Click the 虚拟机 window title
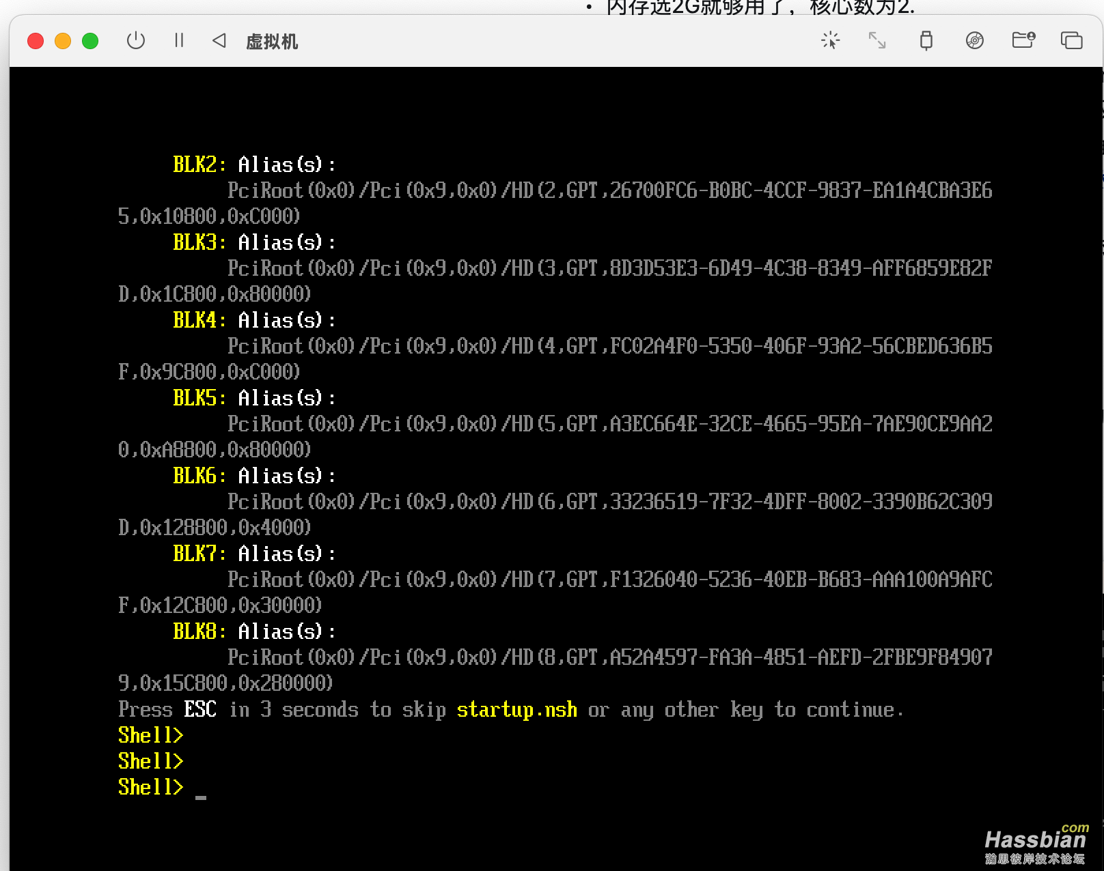 272,42
